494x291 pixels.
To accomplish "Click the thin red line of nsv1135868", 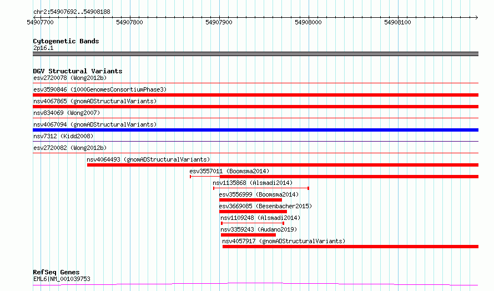I will (x=261, y=188).
